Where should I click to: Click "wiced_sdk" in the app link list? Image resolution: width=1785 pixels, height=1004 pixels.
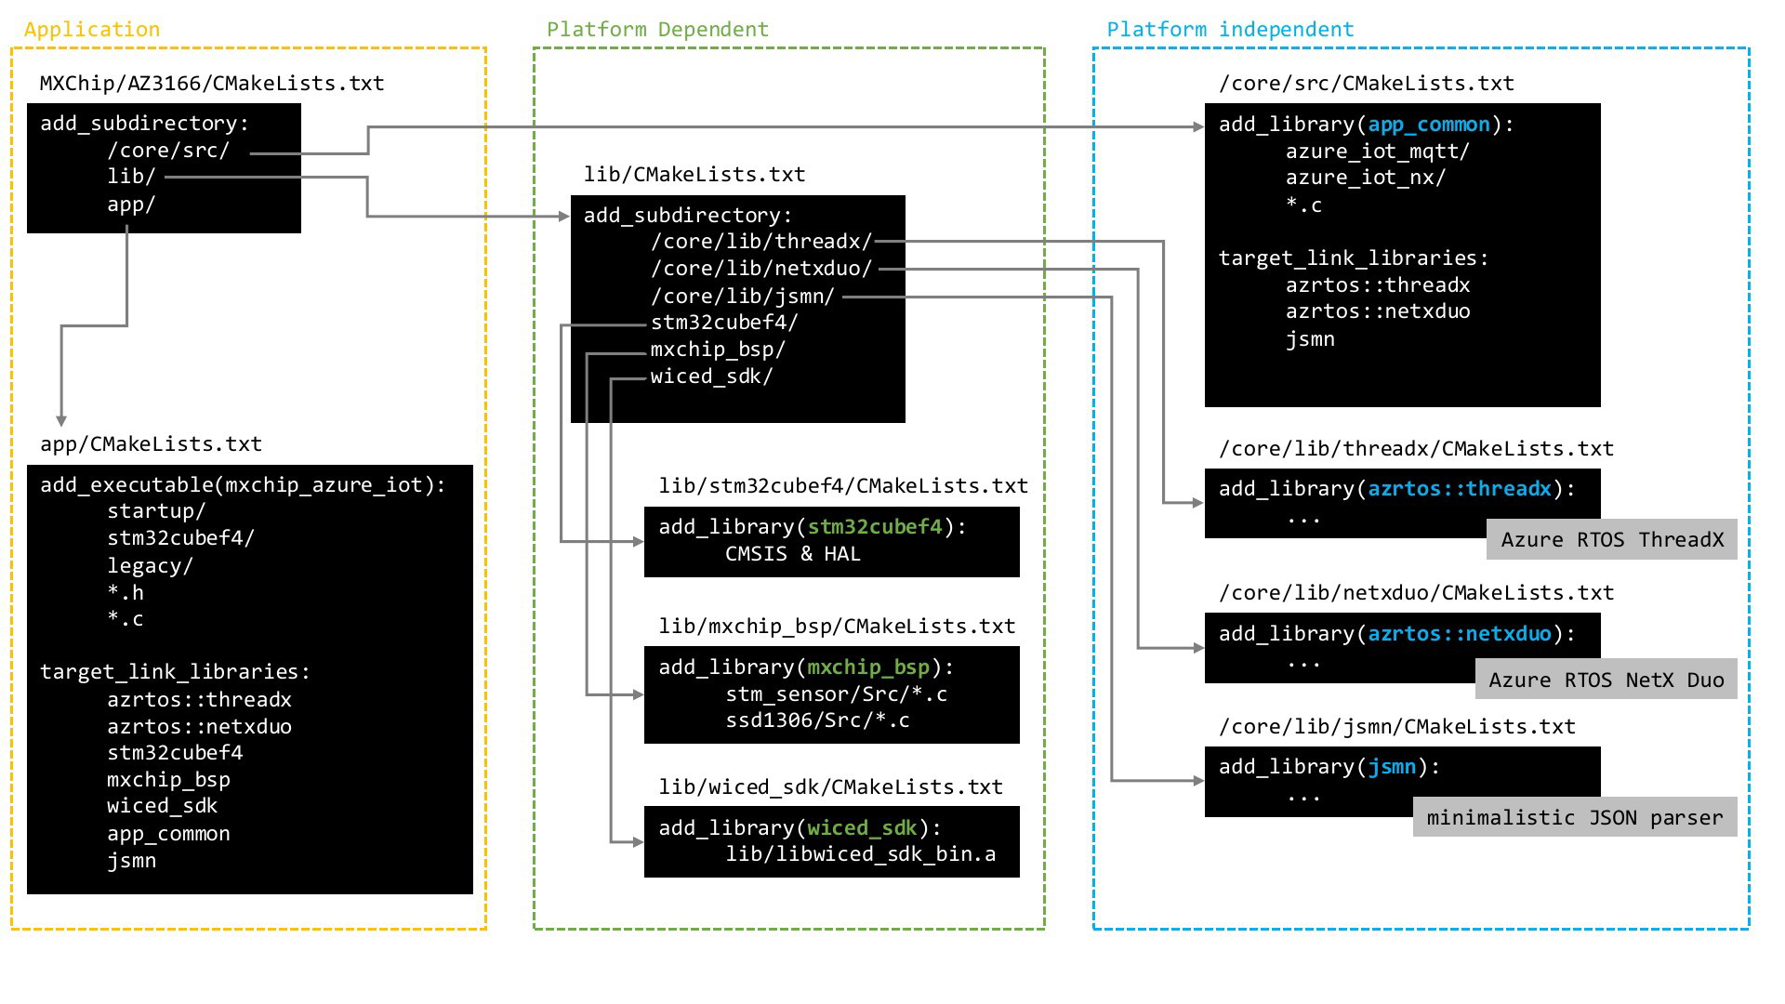[x=162, y=806]
